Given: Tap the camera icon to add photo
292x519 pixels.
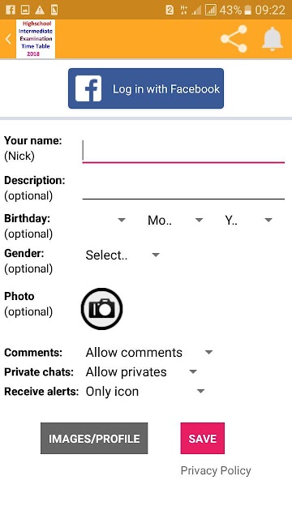Looking at the screenshot, I should [x=101, y=308].
